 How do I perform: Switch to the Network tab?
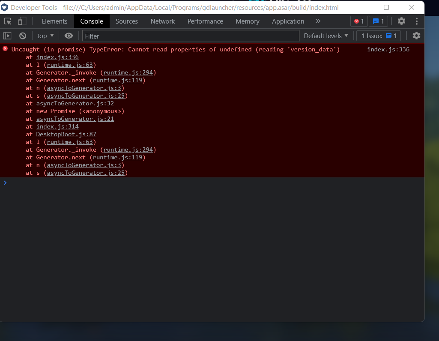(x=162, y=21)
